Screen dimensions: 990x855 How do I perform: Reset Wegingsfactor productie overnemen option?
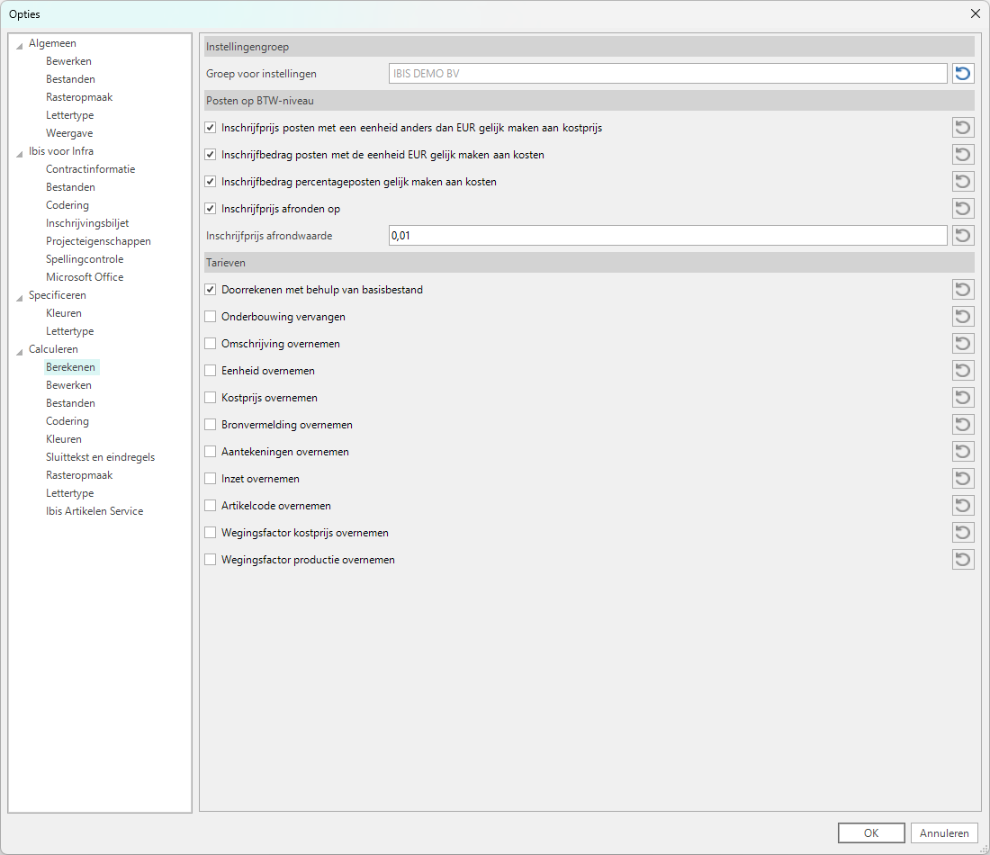coord(963,560)
